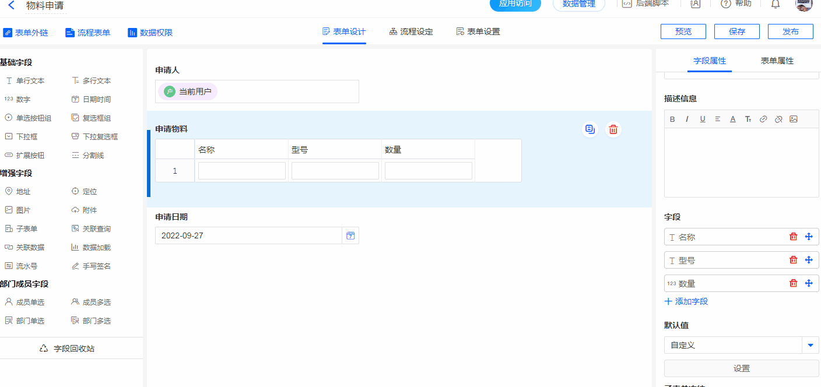Image resolution: width=821 pixels, height=387 pixels.
Task: Open the 表单设置 tab
Action: [478, 31]
